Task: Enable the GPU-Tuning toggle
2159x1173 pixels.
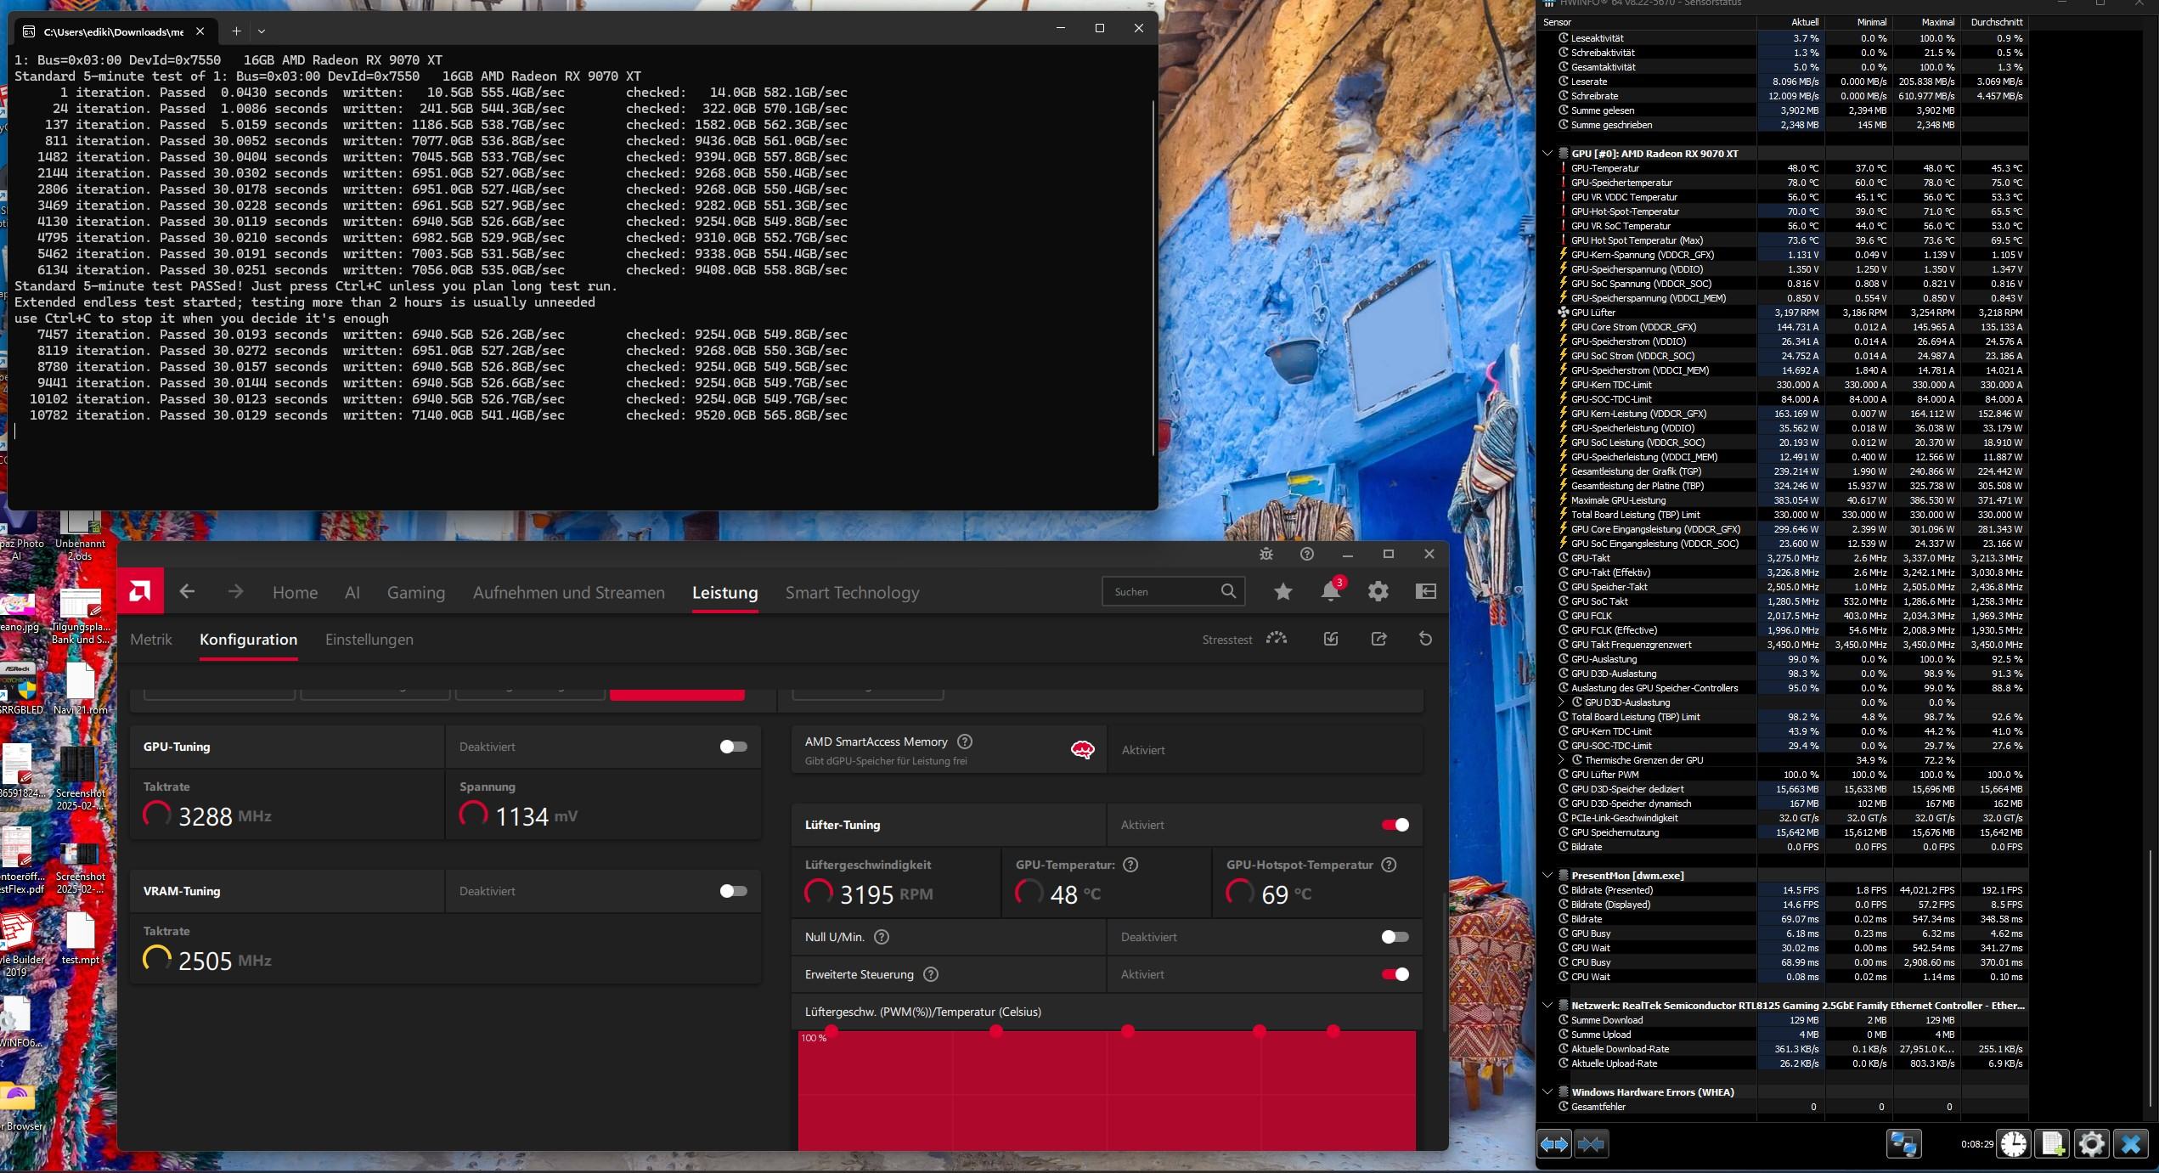Action: point(733,747)
